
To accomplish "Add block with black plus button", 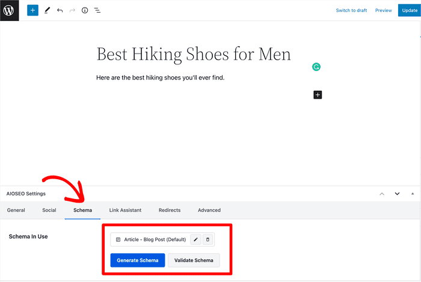I will point(318,95).
